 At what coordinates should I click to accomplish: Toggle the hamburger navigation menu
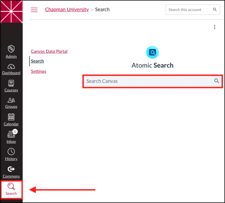coord(34,10)
